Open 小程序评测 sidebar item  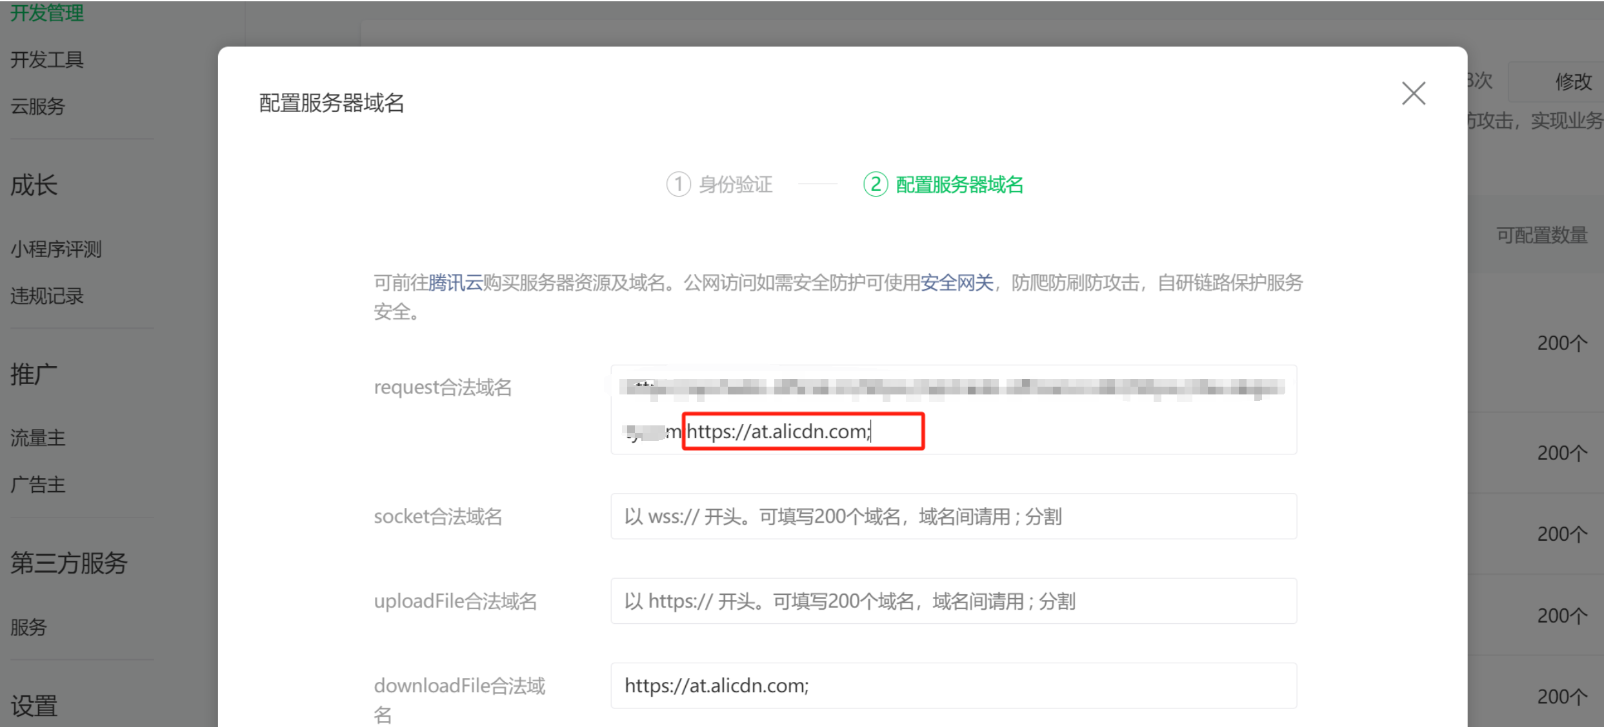56,249
